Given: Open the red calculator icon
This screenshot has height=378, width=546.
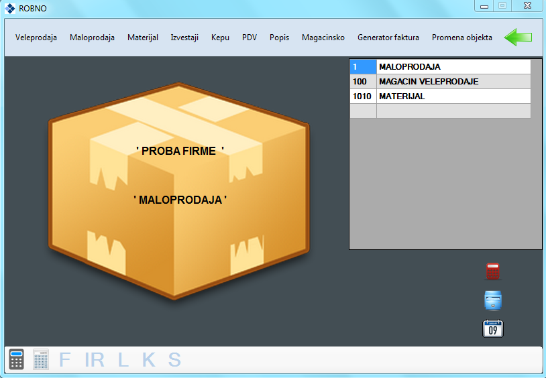Looking at the screenshot, I should (x=493, y=271).
